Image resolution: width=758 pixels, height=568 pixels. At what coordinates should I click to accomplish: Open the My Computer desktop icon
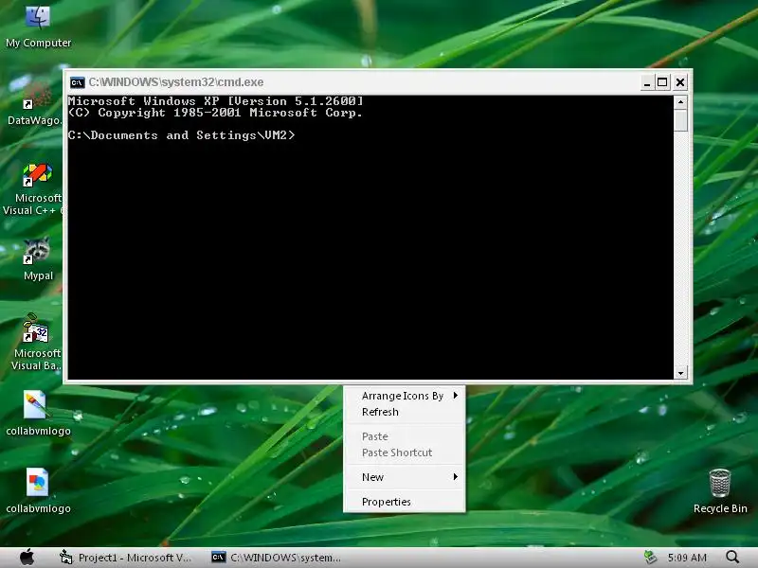38,27
